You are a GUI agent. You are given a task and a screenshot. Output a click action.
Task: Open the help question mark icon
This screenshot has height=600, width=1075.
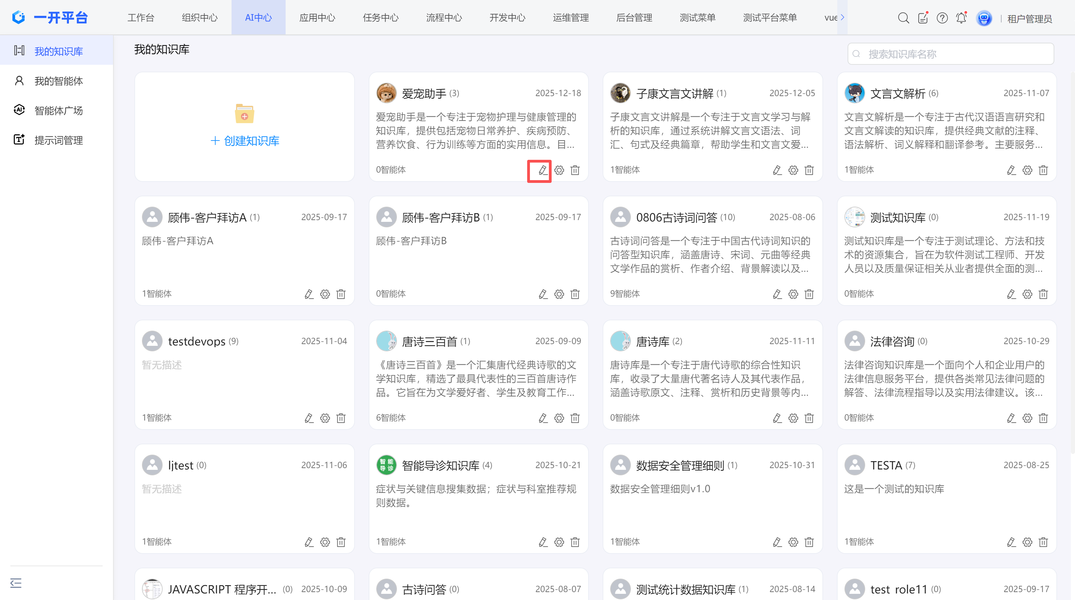[x=942, y=18]
